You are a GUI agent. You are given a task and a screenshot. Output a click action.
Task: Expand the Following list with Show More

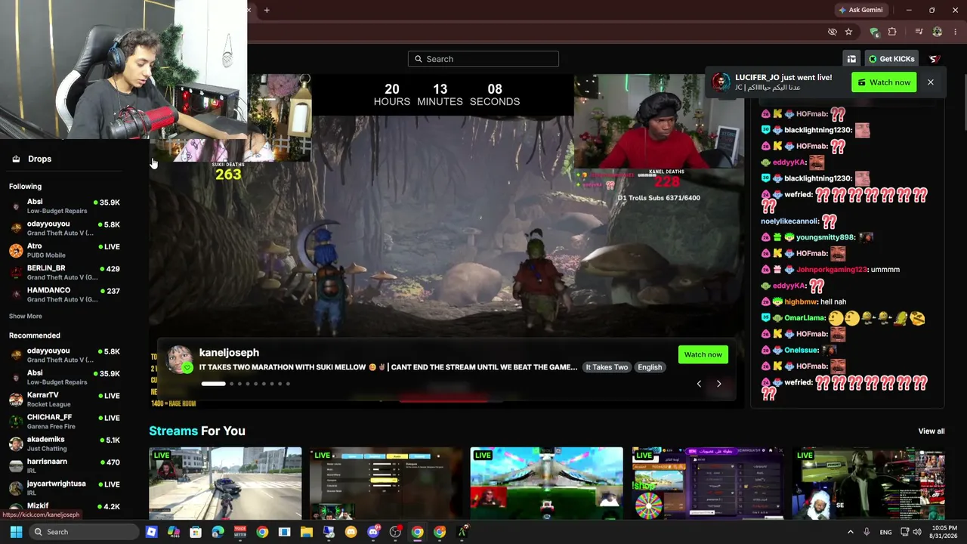[x=26, y=316]
